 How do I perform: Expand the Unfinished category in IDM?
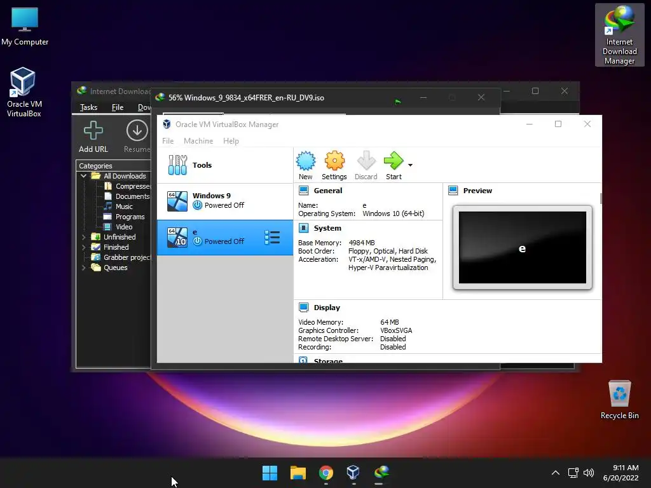[x=83, y=237]
